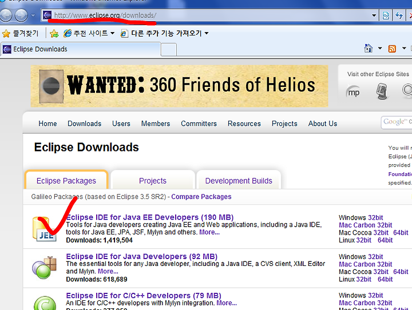Click the C/C++ package green icon
This screenshot has width=412, height=310.
coord(45,304)
